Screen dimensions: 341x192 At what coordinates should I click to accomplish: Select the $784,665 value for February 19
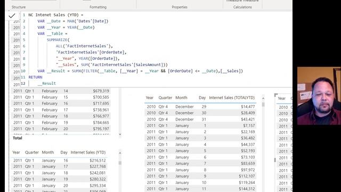pos(101,123)
